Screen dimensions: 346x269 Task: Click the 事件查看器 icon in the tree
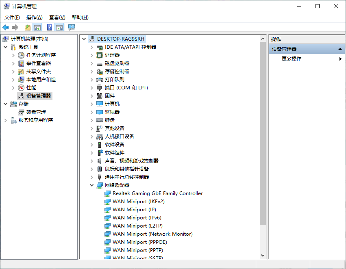click(x=21, y=63)
